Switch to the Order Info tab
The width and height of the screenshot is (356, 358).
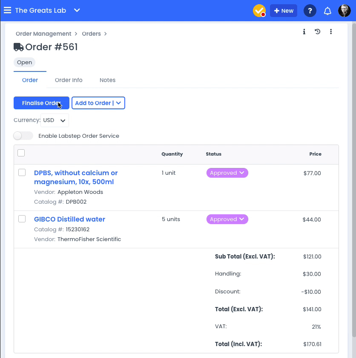pos(69,80)
